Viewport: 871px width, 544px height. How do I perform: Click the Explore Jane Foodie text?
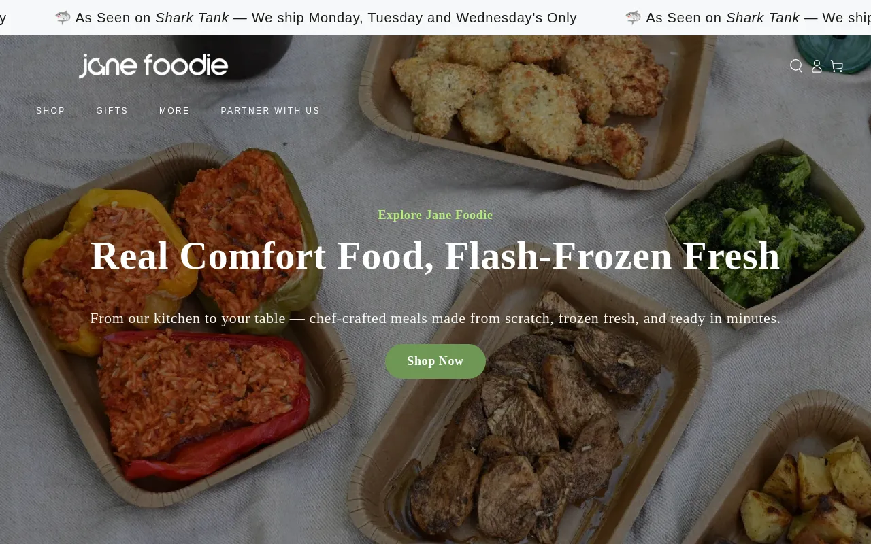[x=435, y=215]
